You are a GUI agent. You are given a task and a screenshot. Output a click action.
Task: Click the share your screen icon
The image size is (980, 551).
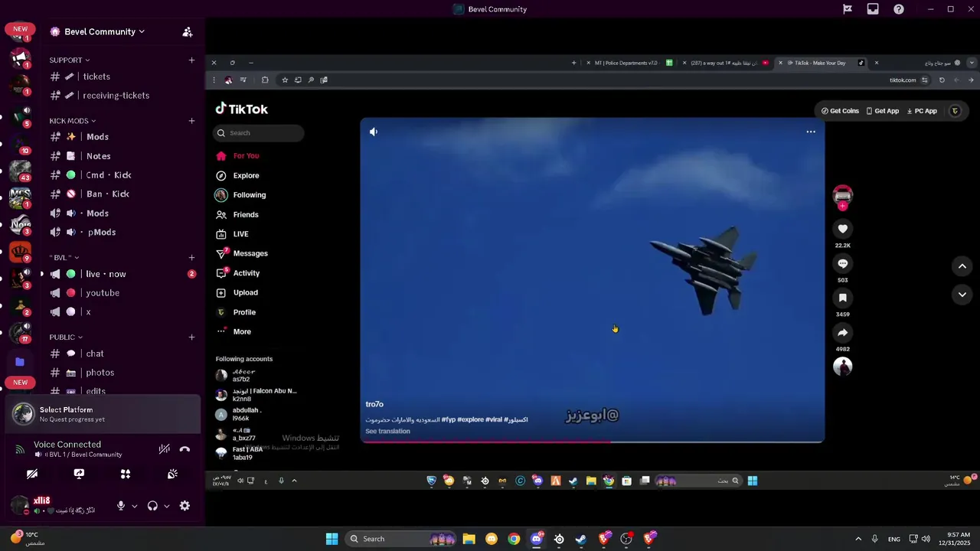click(x=79, y=474)
